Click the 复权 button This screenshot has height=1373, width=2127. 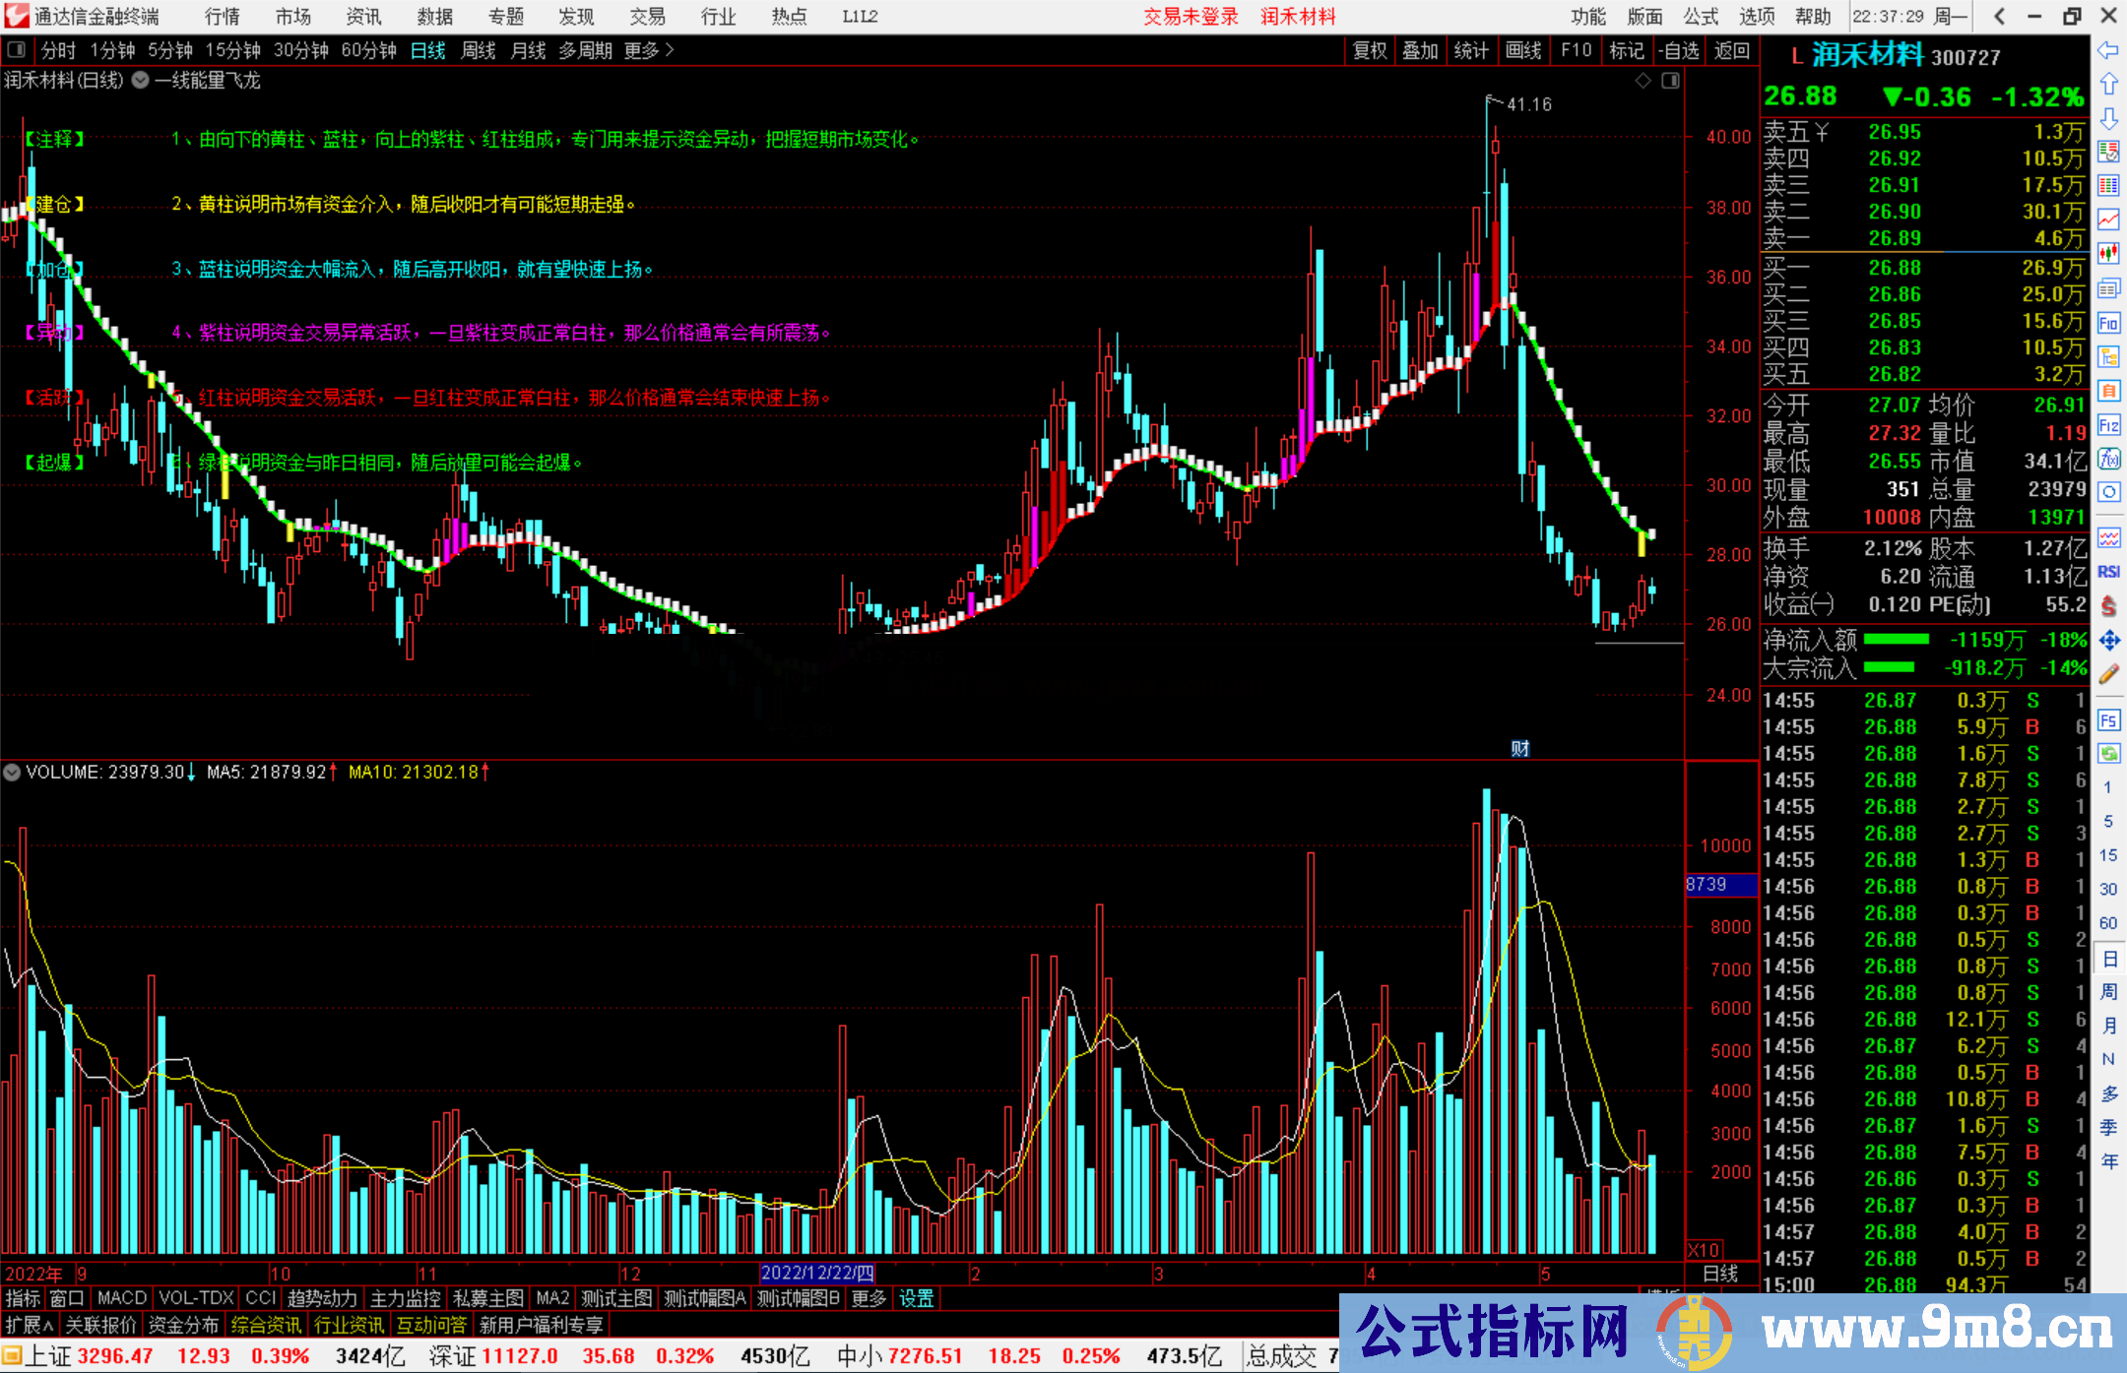click(x=1370, y=50)
